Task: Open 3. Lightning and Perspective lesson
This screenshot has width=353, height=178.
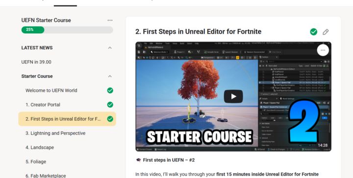Action: (x=55, y=133)
